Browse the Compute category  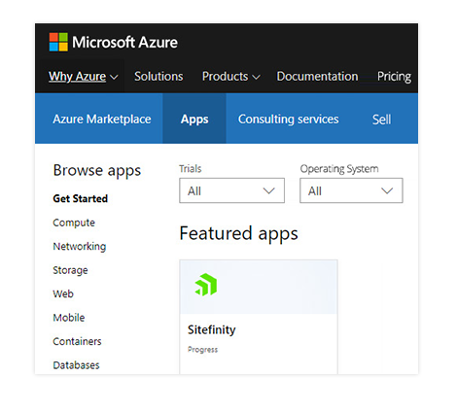coord(74,223)
